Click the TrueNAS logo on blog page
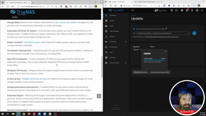206x116 pixels. (x=23, y=12)
